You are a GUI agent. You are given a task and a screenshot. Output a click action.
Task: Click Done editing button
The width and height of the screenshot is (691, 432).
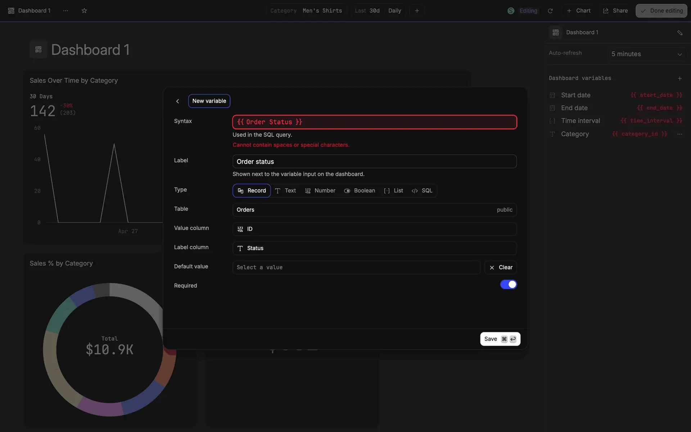pos(661,11)
